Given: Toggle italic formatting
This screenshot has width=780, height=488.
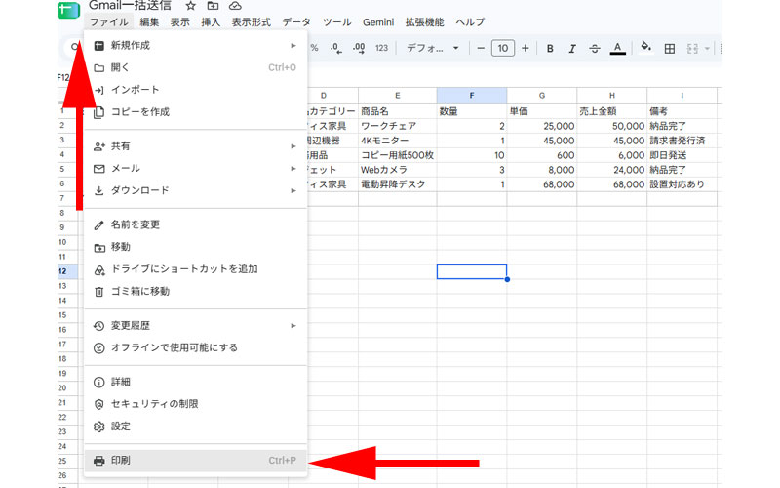Looking at the screenshot, I should click(572, 48).
